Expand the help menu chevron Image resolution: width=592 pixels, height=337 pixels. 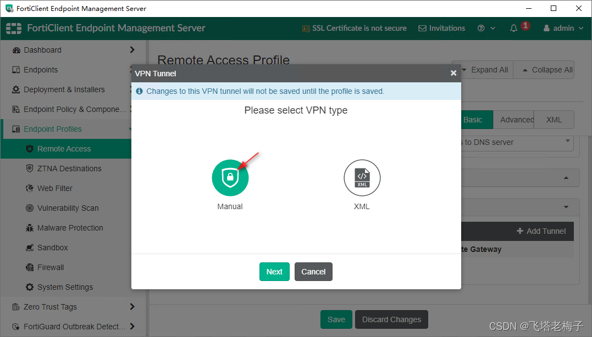coord(493,29)
